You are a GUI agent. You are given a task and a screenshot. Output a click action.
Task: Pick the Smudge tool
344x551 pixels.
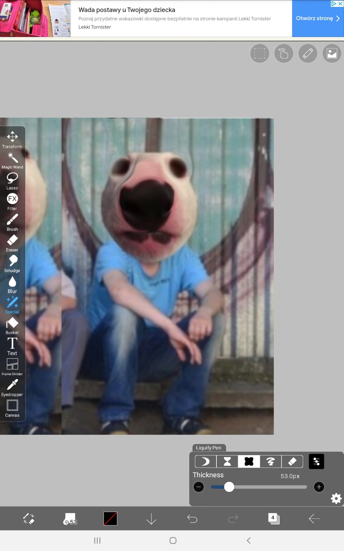(x=12, y=264)
